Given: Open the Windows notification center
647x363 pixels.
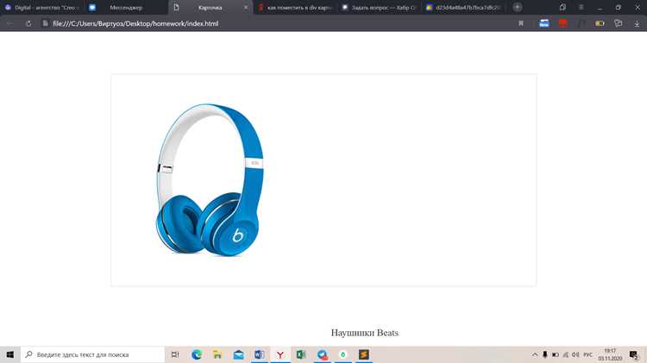Looking at the screenshot, I should [x=633, y=354].
